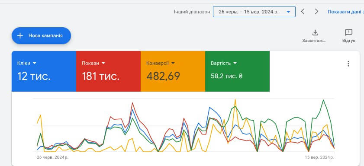The image size is (364, 166).
Task: Click the green peak near chart end
Action: (323, 100)
